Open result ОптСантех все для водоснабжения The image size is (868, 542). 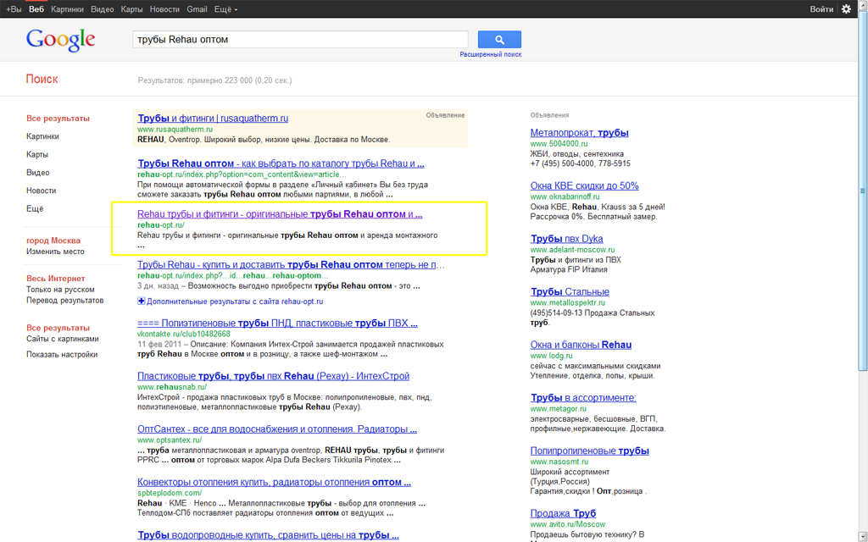pyautogui.click(x=277, y=429)
